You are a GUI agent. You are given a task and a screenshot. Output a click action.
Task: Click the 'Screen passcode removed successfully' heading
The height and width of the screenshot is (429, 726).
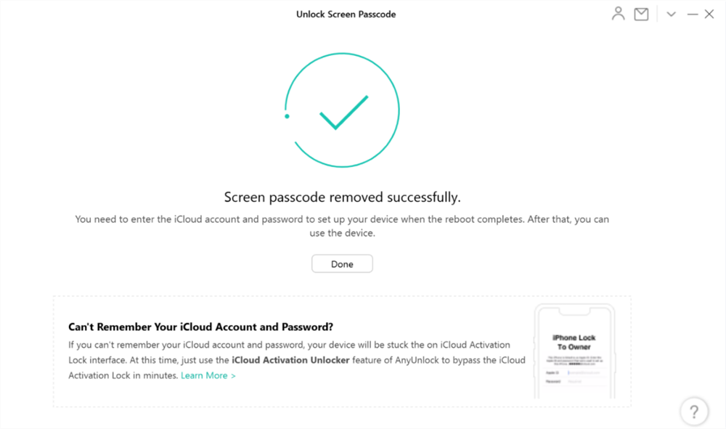click(342, 197)
